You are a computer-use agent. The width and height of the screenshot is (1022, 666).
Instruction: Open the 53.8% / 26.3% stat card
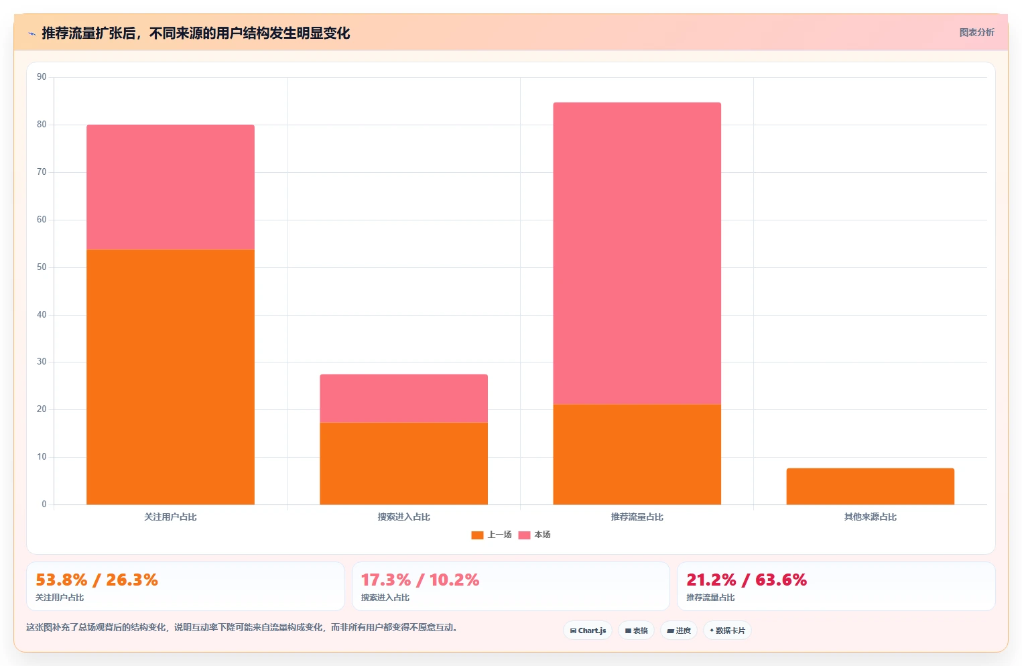[186, 586]
